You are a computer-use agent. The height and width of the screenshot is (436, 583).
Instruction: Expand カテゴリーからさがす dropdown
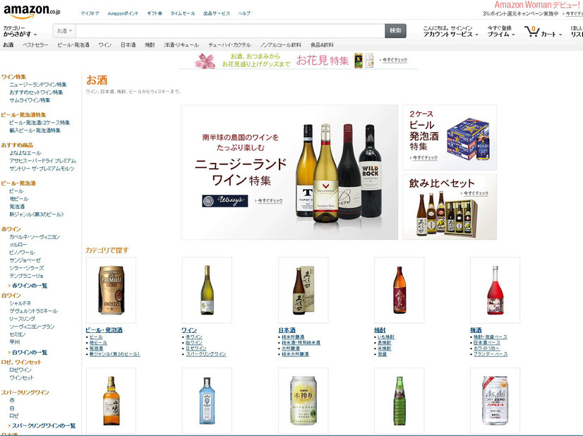pos(20,31)
